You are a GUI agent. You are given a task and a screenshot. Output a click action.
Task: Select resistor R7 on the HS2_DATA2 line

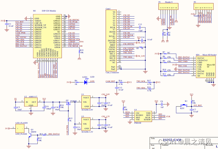click(x=165, y=54)
